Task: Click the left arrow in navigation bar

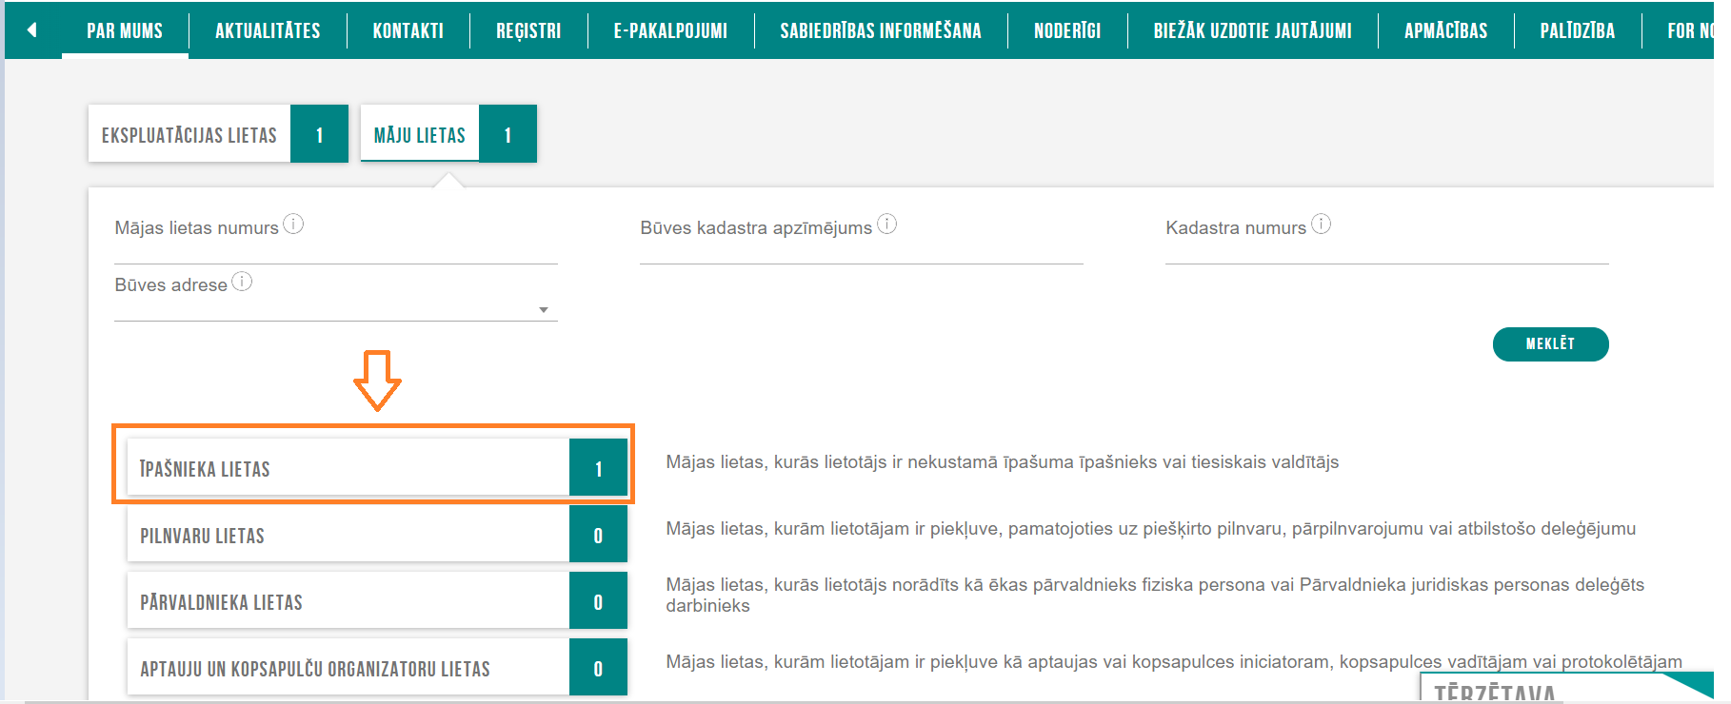Action: [32, 30]
